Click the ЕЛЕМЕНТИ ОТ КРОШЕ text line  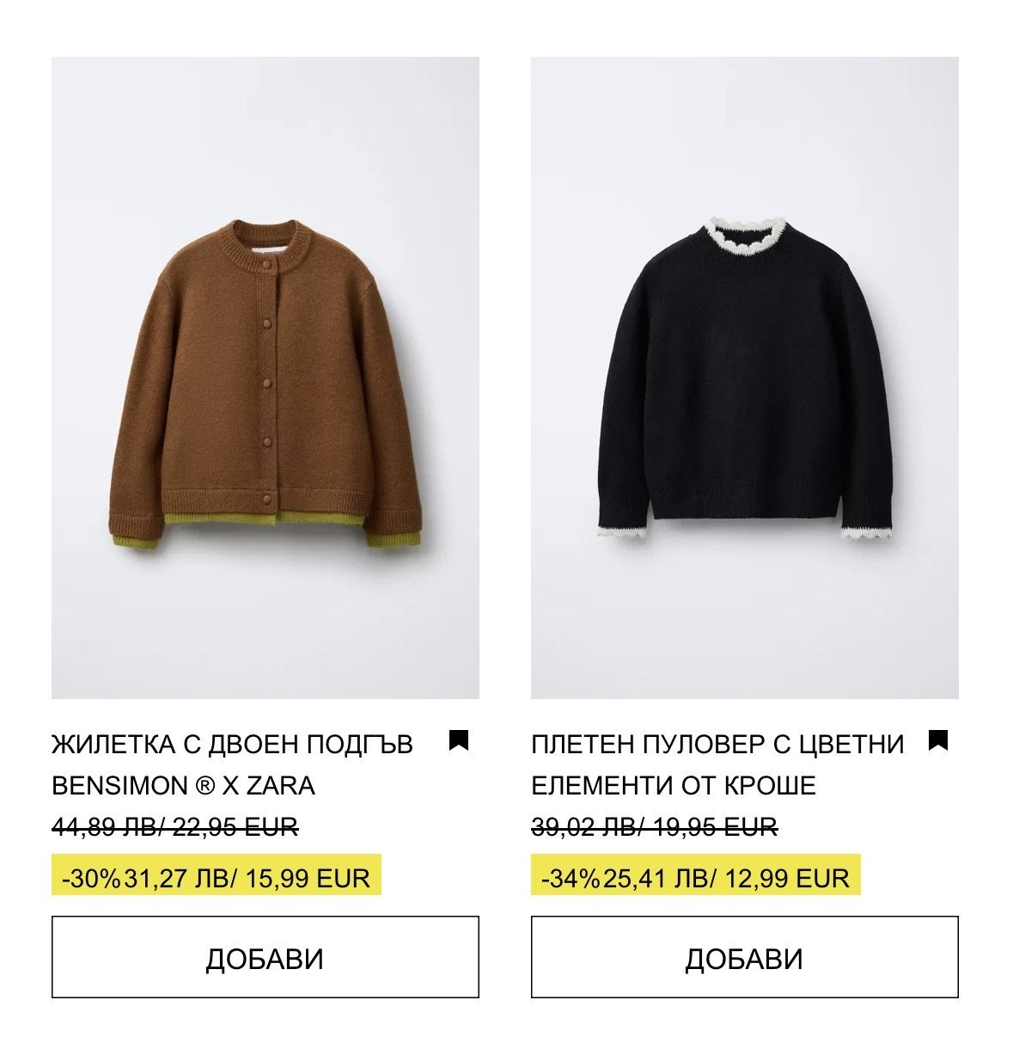674,785
